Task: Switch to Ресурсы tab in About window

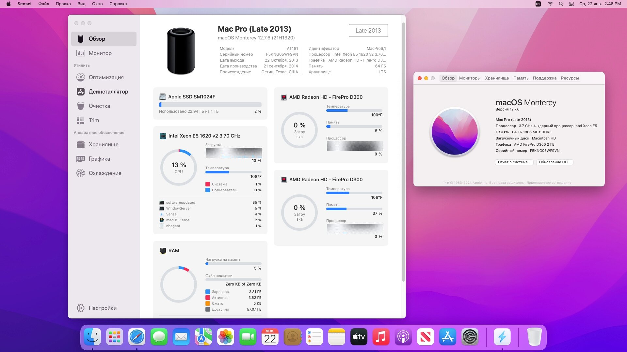Action: coord(570,78)
